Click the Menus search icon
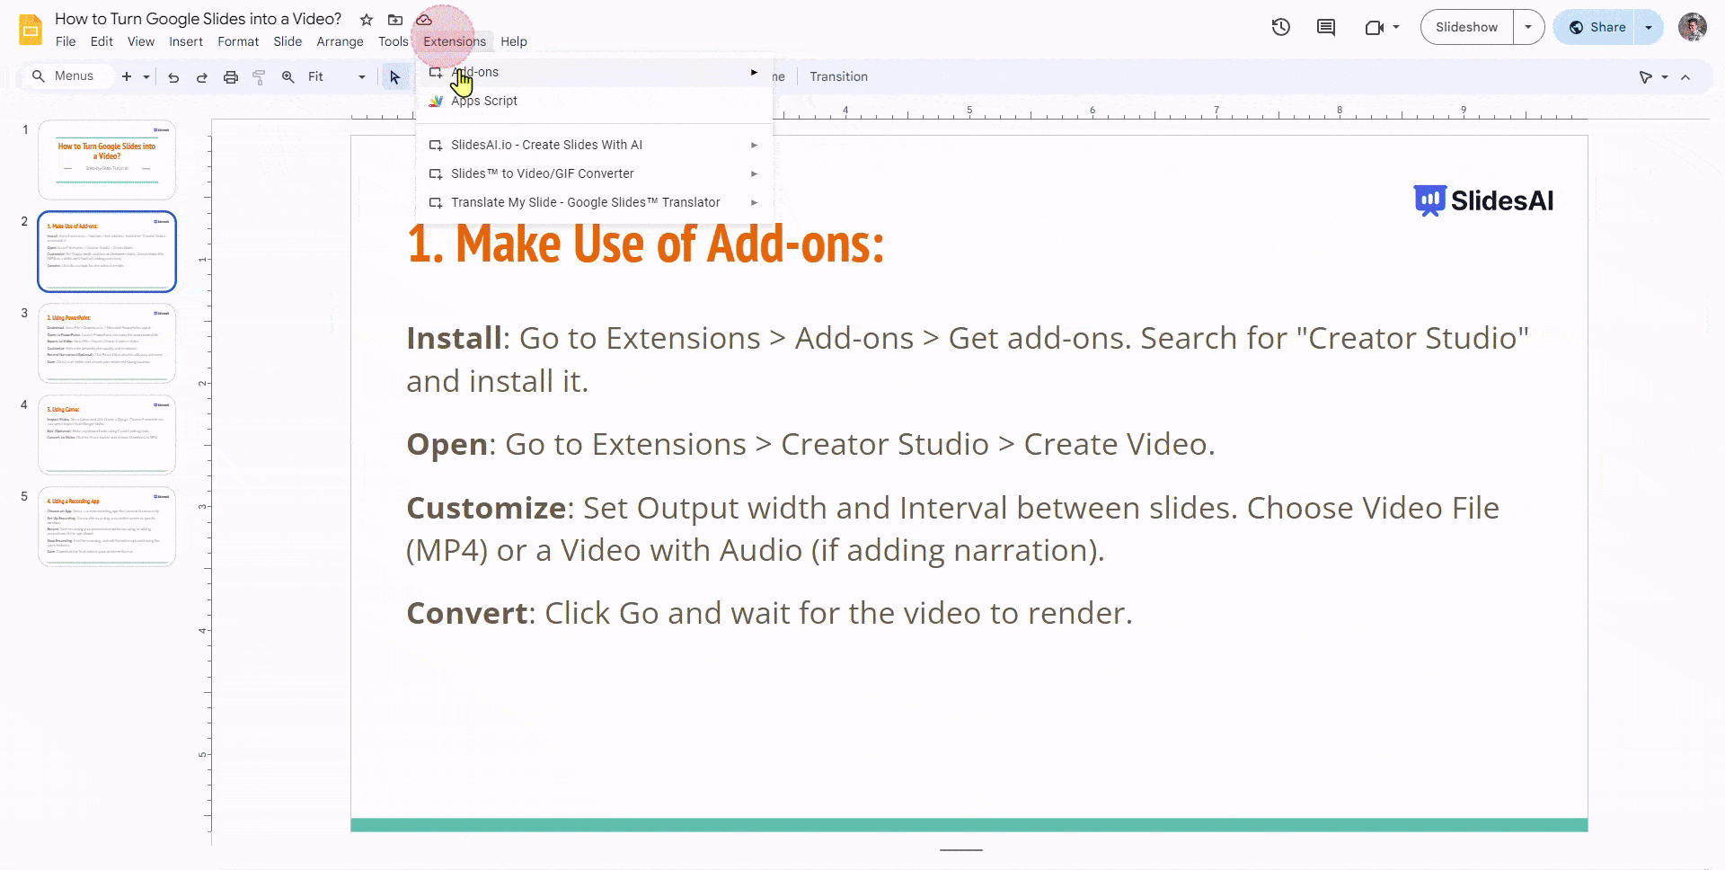This screenshot has width=1725, height=870. click(x=39, y=76)
